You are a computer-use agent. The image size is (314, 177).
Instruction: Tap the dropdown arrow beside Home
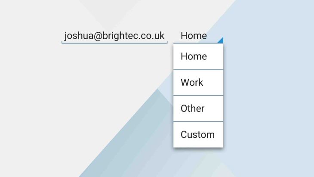pyautogui.click(x=220, y=40)
